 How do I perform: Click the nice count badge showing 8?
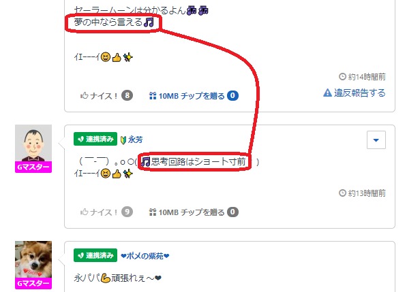[127, 95]
